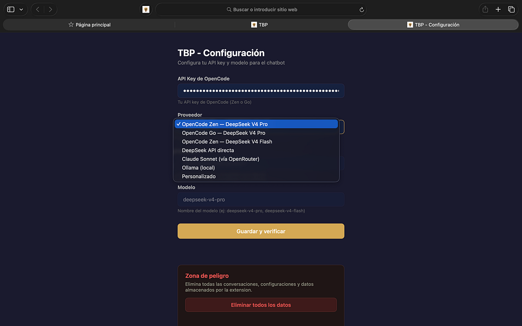Select DeepSeek API directa option
Viewport: 522px width, 326px height.
click(x=256, y=150)
